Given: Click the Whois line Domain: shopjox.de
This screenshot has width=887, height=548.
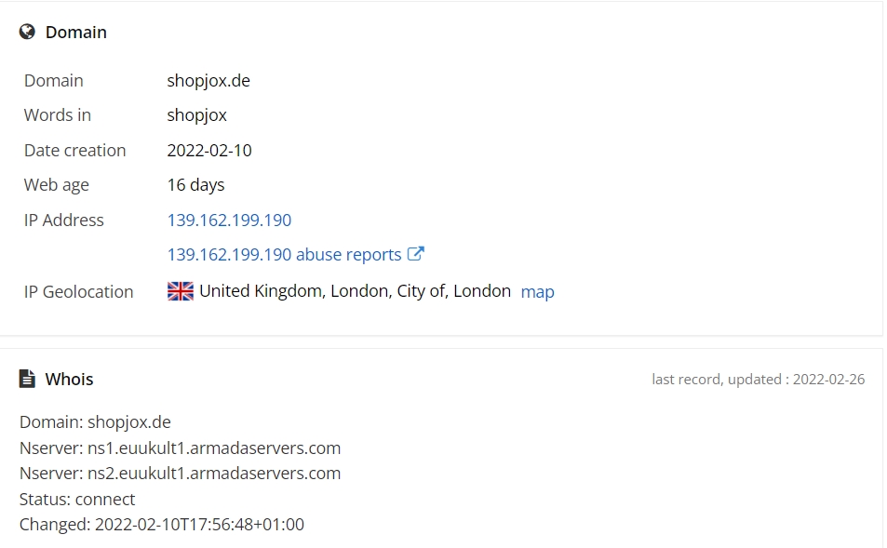Looking at the screenshot, I should point(95,421).
